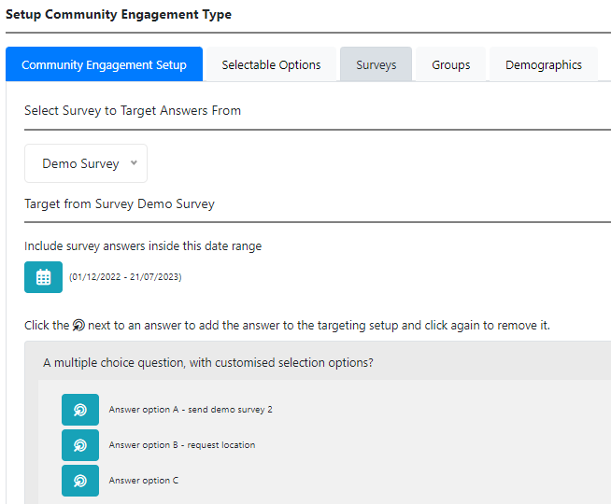
Task: Click the date range text 01/12/2022 - 21/07/2023
Action: point(123,277)
